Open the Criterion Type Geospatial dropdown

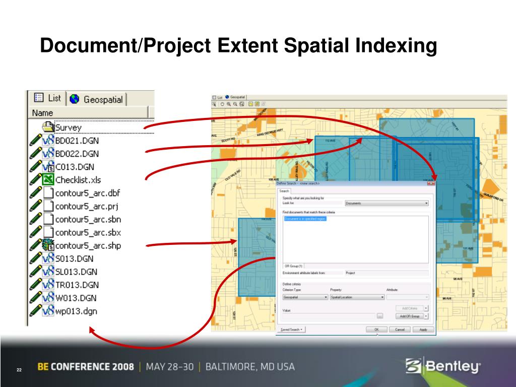pyautogui.click(x=305, y=297)
